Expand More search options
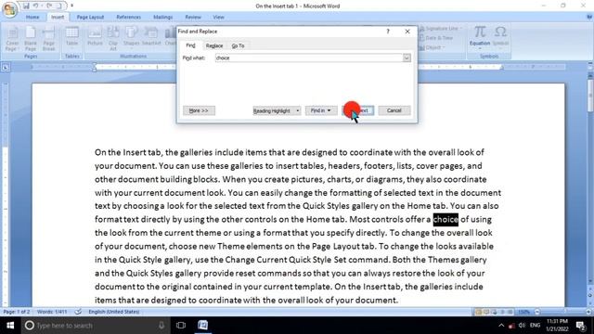This screenshot has width=594, height=334. click(x=199, y=110)
